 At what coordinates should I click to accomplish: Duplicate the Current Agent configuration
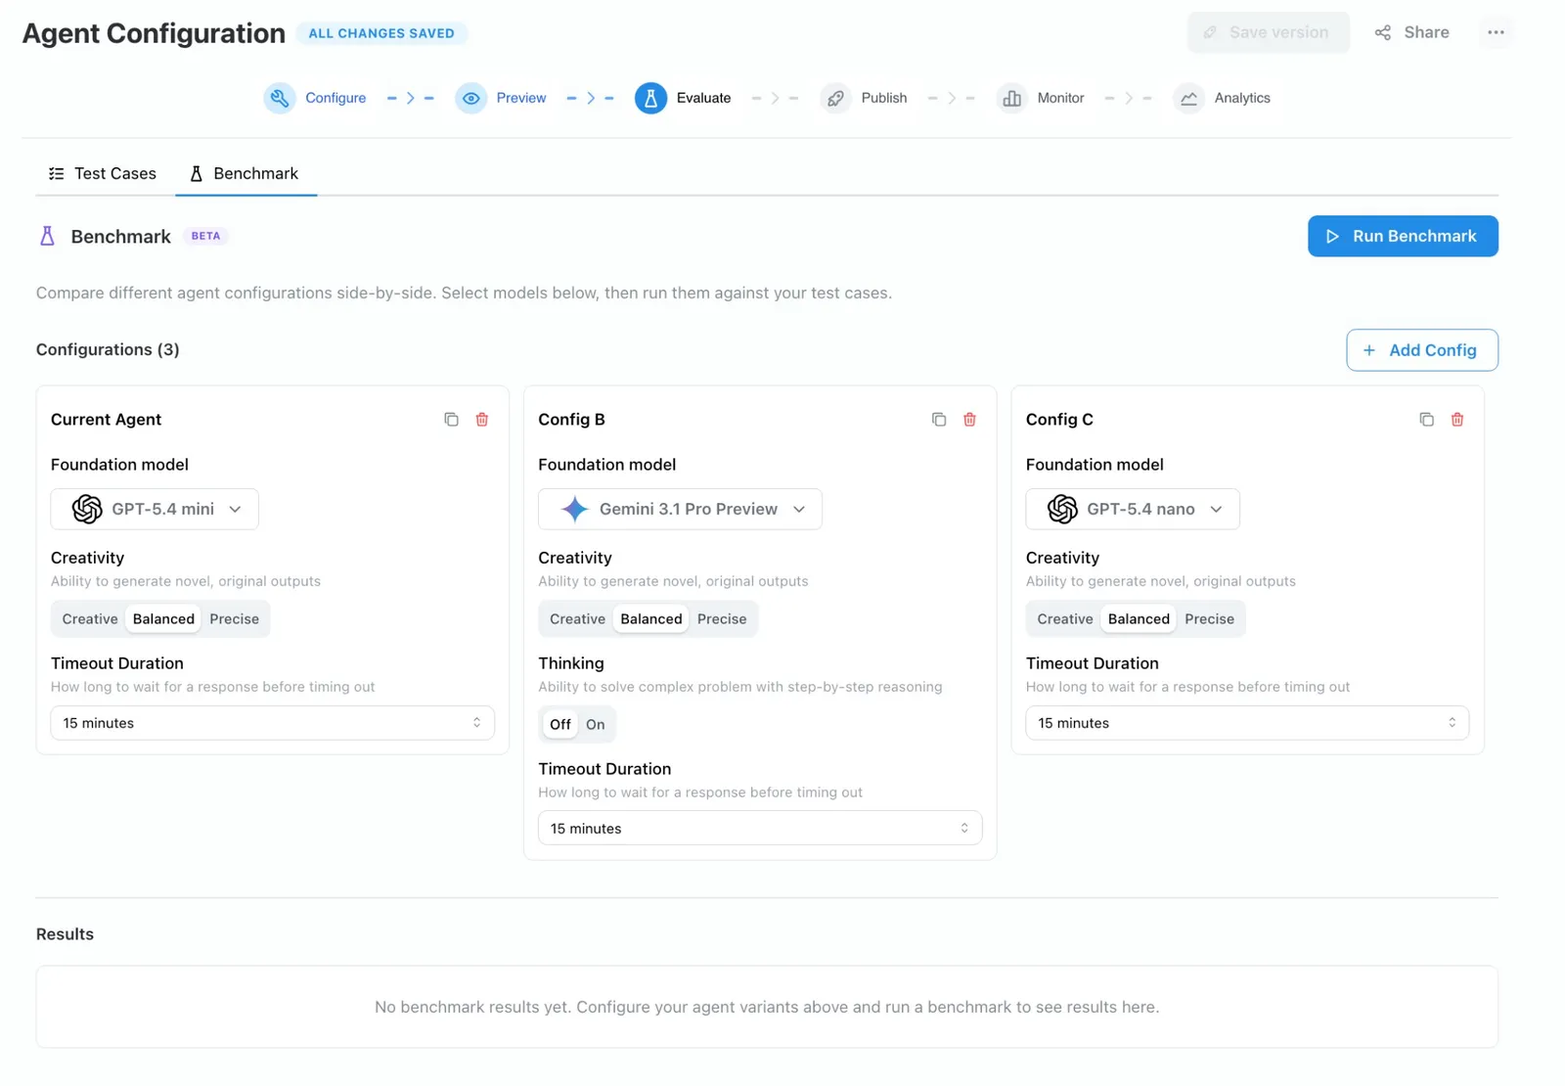tap(451, 420)
